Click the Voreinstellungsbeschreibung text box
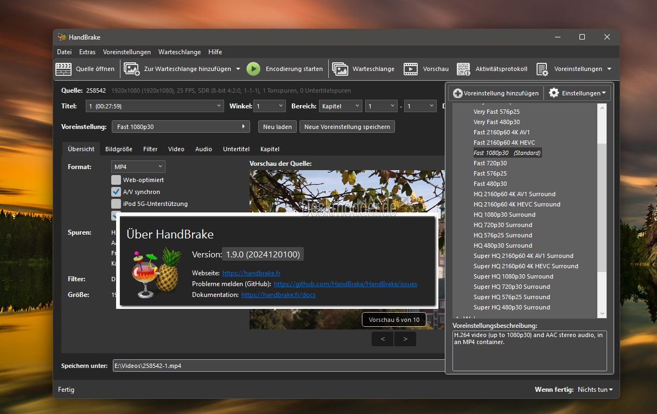657x414 pixels. [530, 351]
